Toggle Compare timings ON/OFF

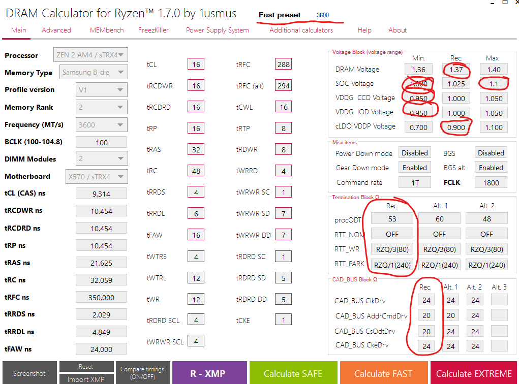[x=142, y=373]
